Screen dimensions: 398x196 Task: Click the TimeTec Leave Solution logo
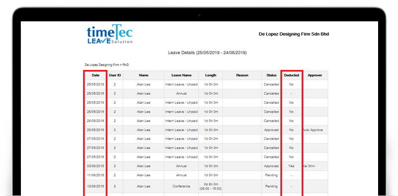pos(109,34)
